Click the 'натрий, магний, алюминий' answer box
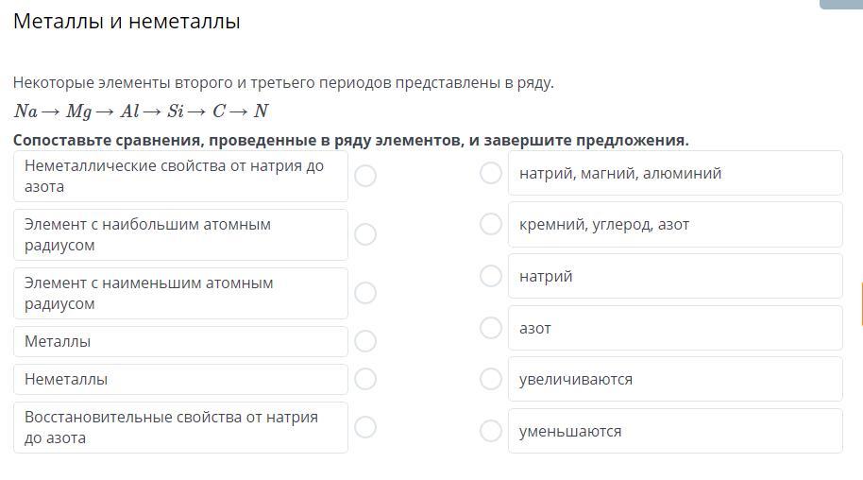Viewport: 863px width, 480px height. (x=674, y=173)
